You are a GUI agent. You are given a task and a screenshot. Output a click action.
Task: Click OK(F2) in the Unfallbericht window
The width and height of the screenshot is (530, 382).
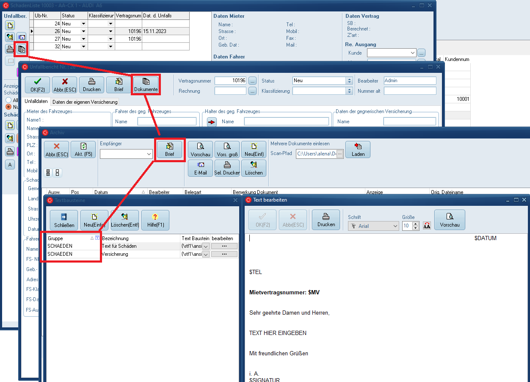(x=37, y=85)
